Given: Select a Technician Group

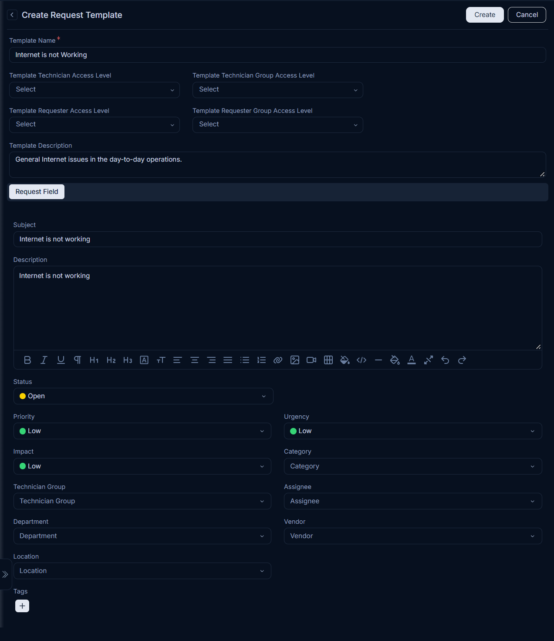Looking at the screenshot, I should (142, 501).
